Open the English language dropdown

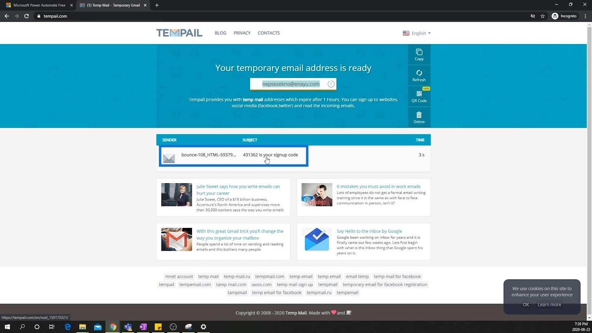tap(417, 33)
